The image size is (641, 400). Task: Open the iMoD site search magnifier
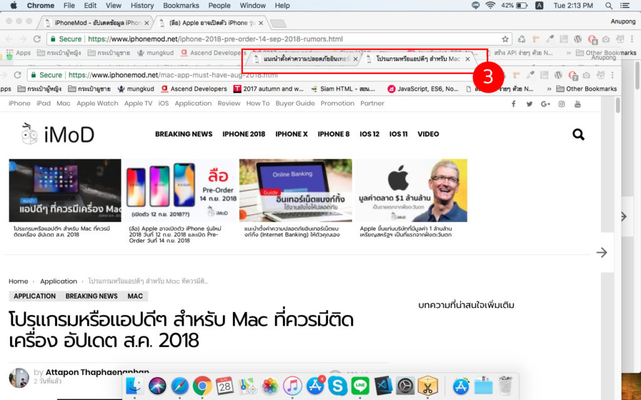coord(577,134)
